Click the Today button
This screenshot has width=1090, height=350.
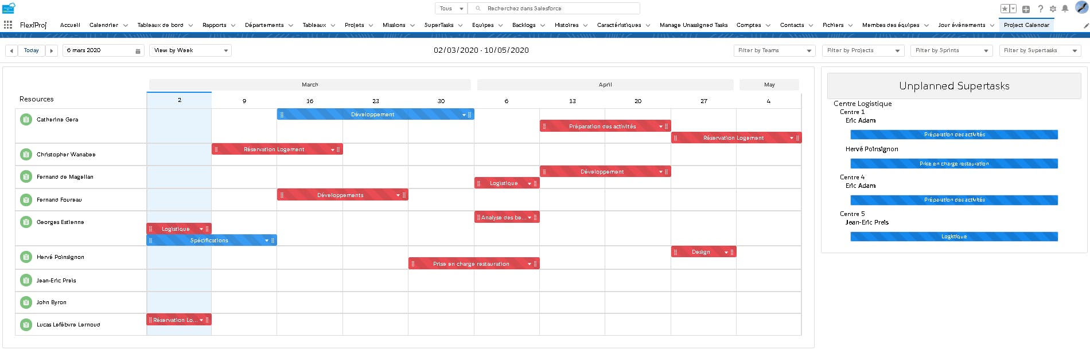click(32, 50)
